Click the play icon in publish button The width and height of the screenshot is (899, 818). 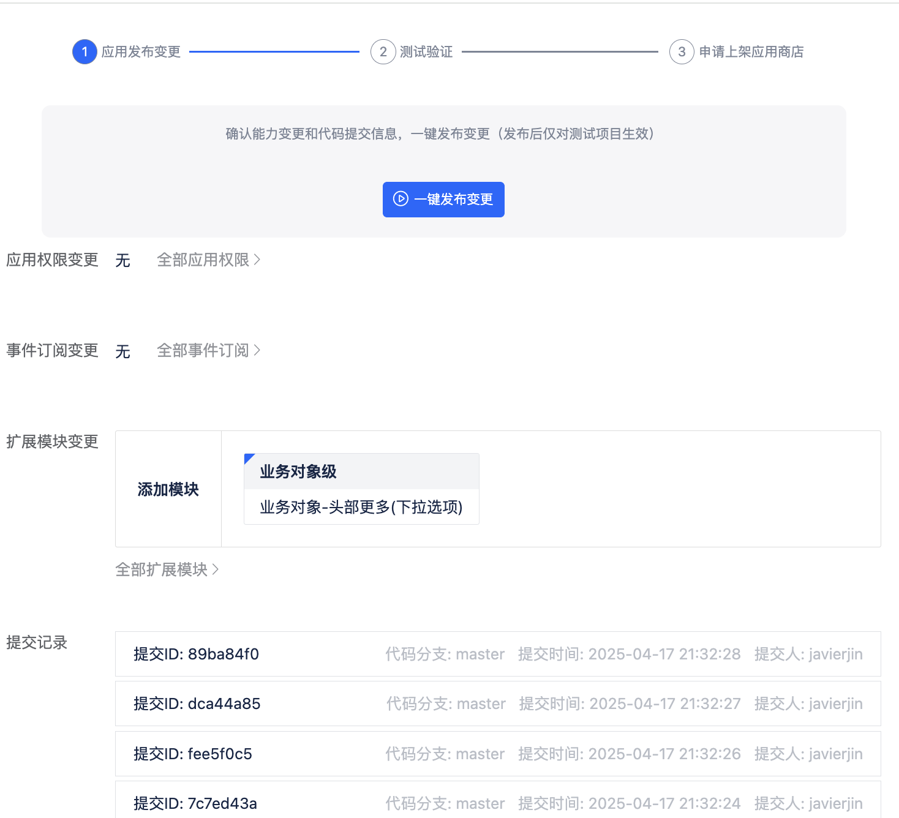pyautogui.click(x=401, y=199)
